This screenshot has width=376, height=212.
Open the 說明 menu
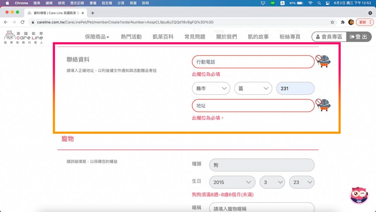click(145, 3)
